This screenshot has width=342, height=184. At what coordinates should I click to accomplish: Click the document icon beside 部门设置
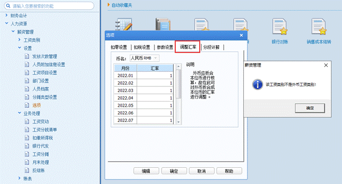(26, 81)
